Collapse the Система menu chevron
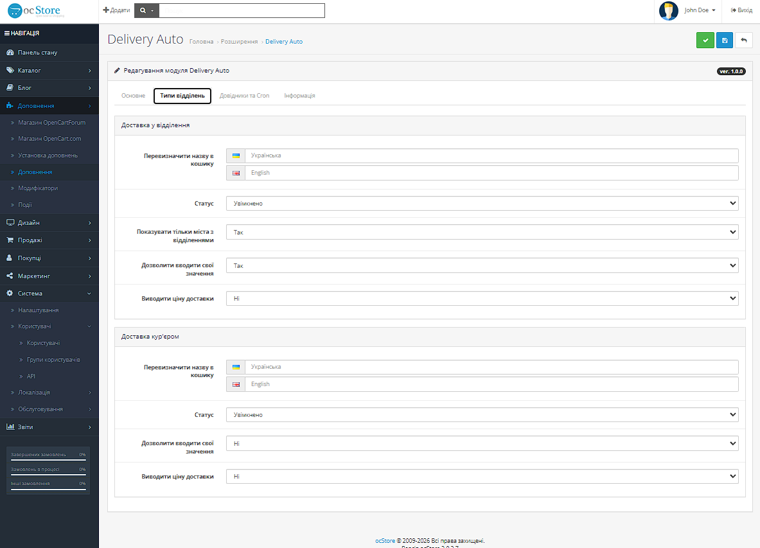 coord(89,294)
